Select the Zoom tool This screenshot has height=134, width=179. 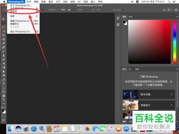pyautogui.click(x=4, y=99)
